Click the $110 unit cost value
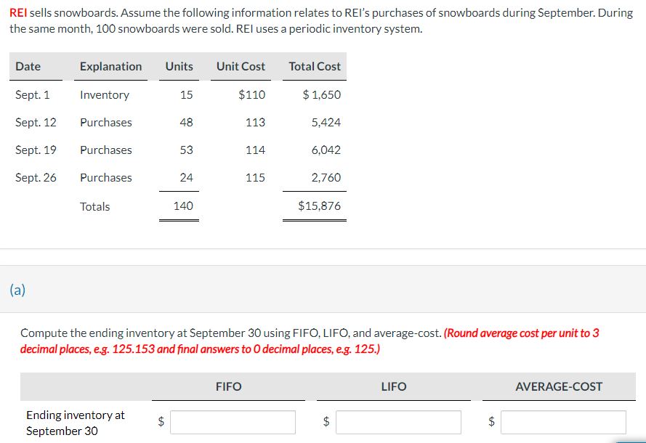This screenshot has width=646, height=443. [251, 94]
